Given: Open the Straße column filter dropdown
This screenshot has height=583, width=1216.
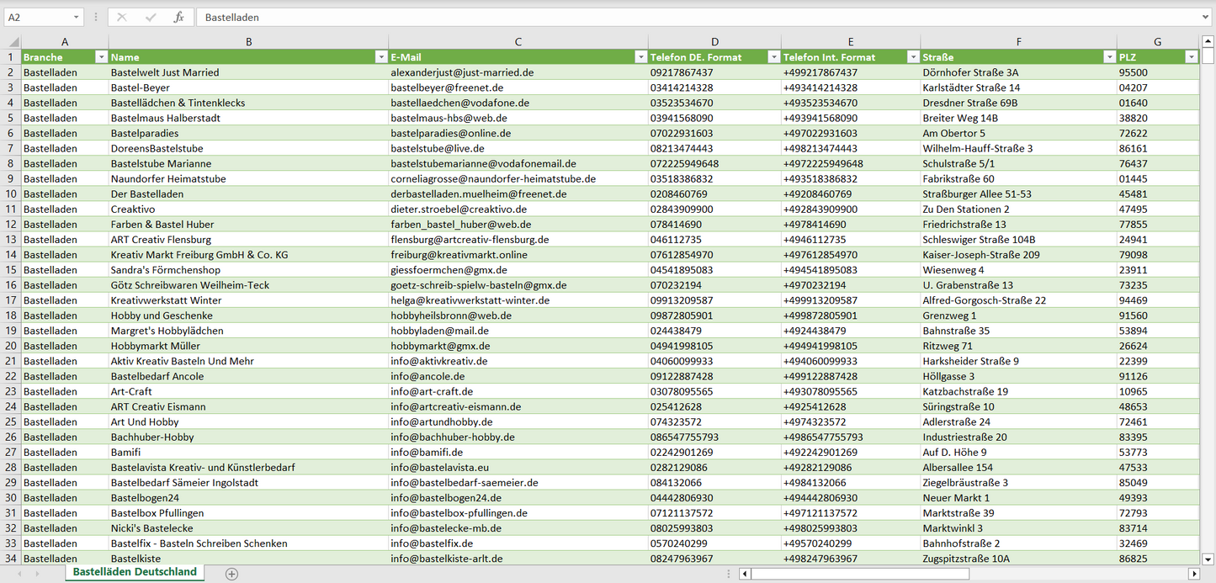Looking at the screenshot, I should coord(1108,57).
